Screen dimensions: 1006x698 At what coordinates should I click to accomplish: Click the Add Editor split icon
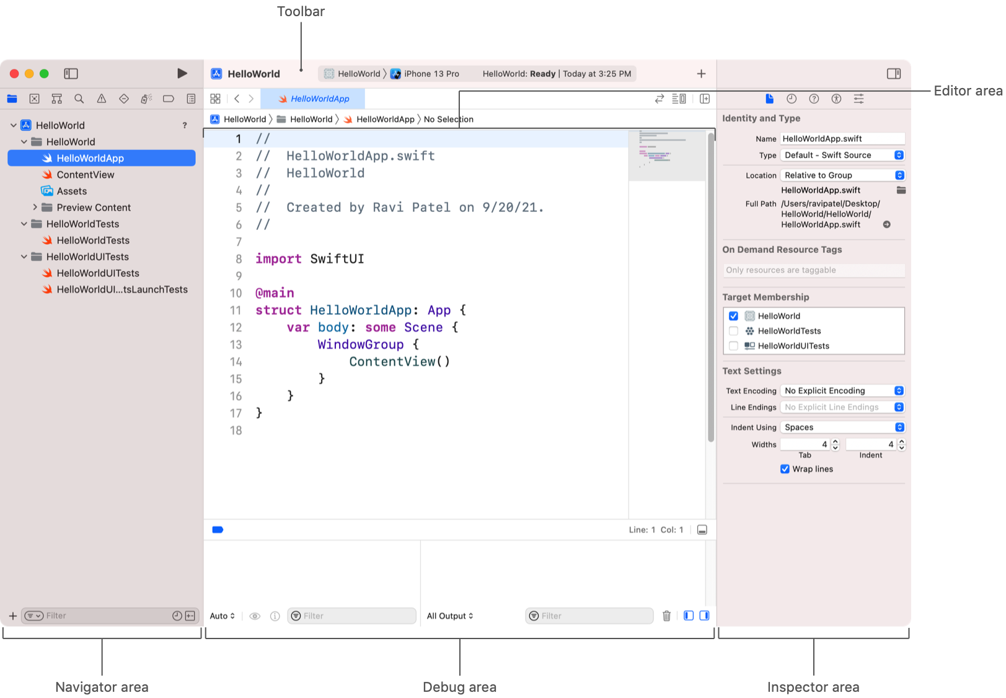point(705,99)
